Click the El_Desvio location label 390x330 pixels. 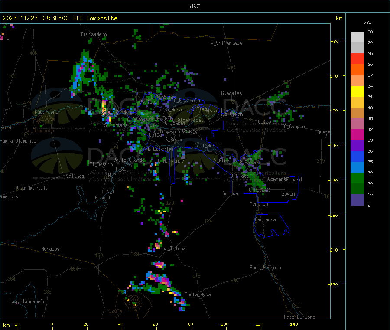click(x=101, y=164)
